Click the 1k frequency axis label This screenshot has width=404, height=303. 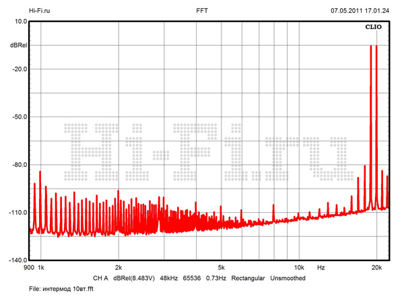(40, 268)
